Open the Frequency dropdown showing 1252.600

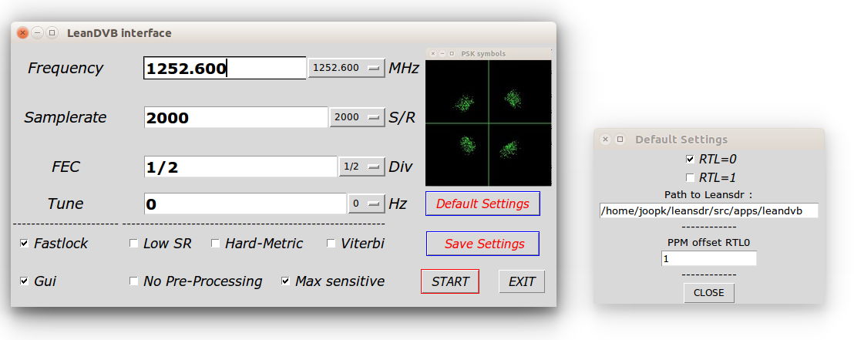(x=346, y=68)
